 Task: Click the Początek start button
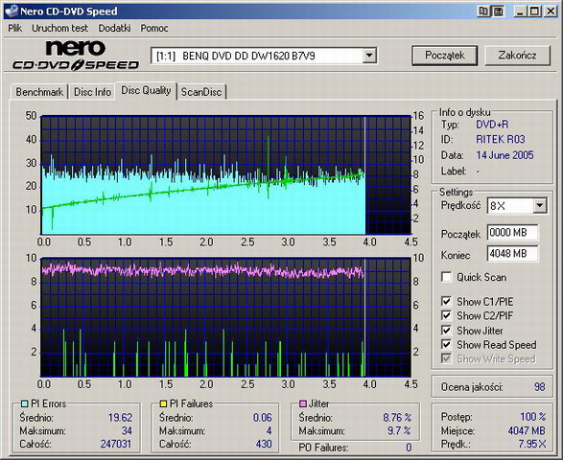444,56
